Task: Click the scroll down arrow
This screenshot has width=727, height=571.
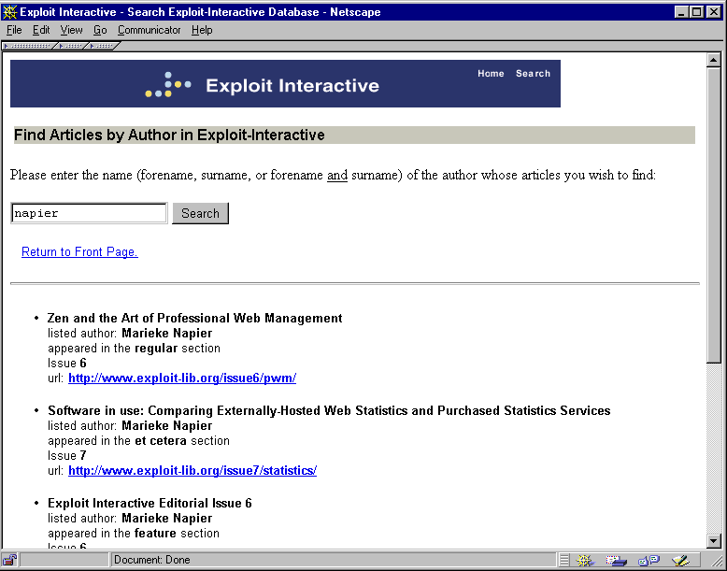Action: pos(713,541)
